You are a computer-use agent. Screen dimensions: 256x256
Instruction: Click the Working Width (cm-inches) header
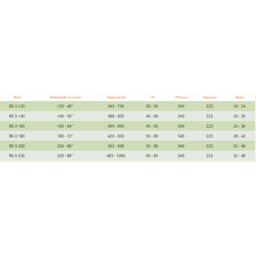tap(65, 97)
